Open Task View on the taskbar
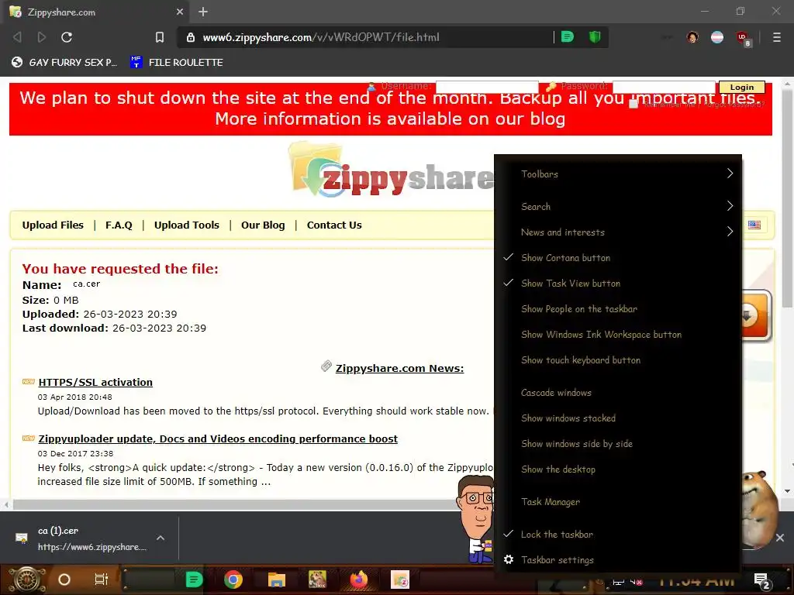Screen dimensions: 794x595 tap(102, 580)
